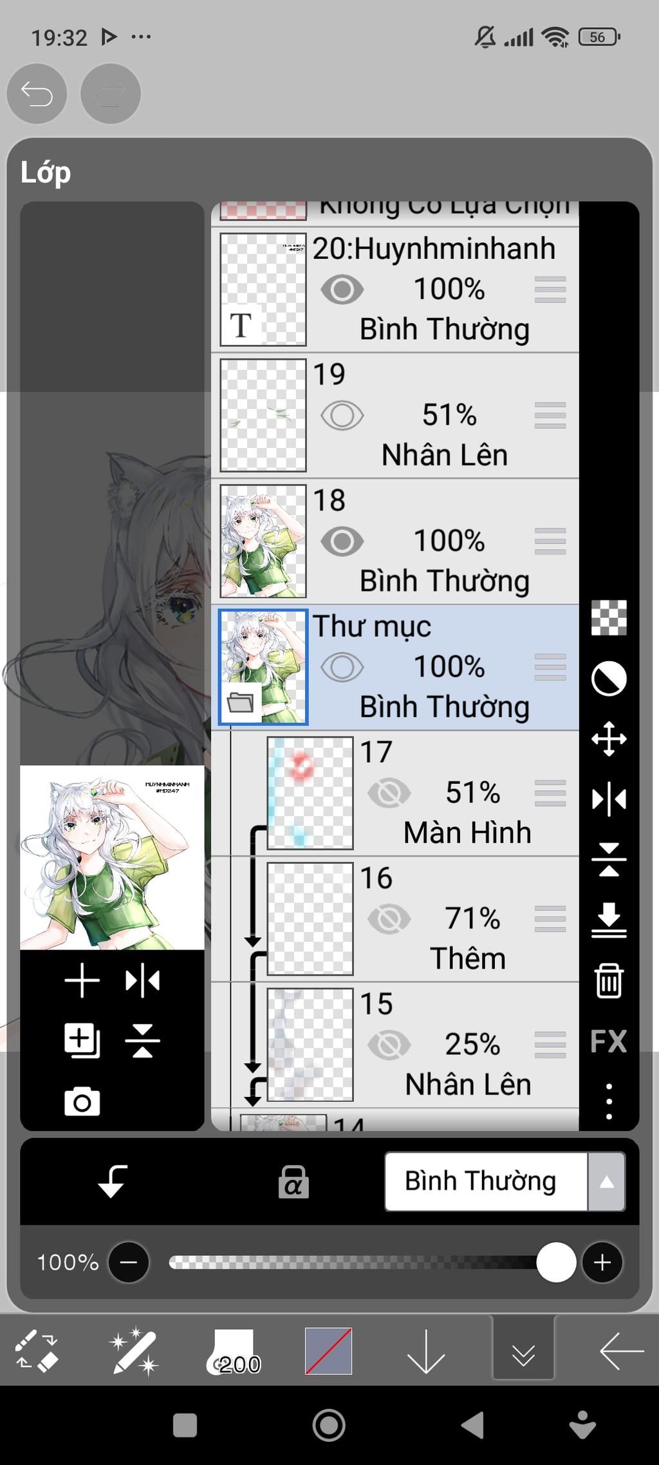Select layer 19 Nhân Lên
The height and width of the screenshot is (1465, 659).
pos(395,415)
